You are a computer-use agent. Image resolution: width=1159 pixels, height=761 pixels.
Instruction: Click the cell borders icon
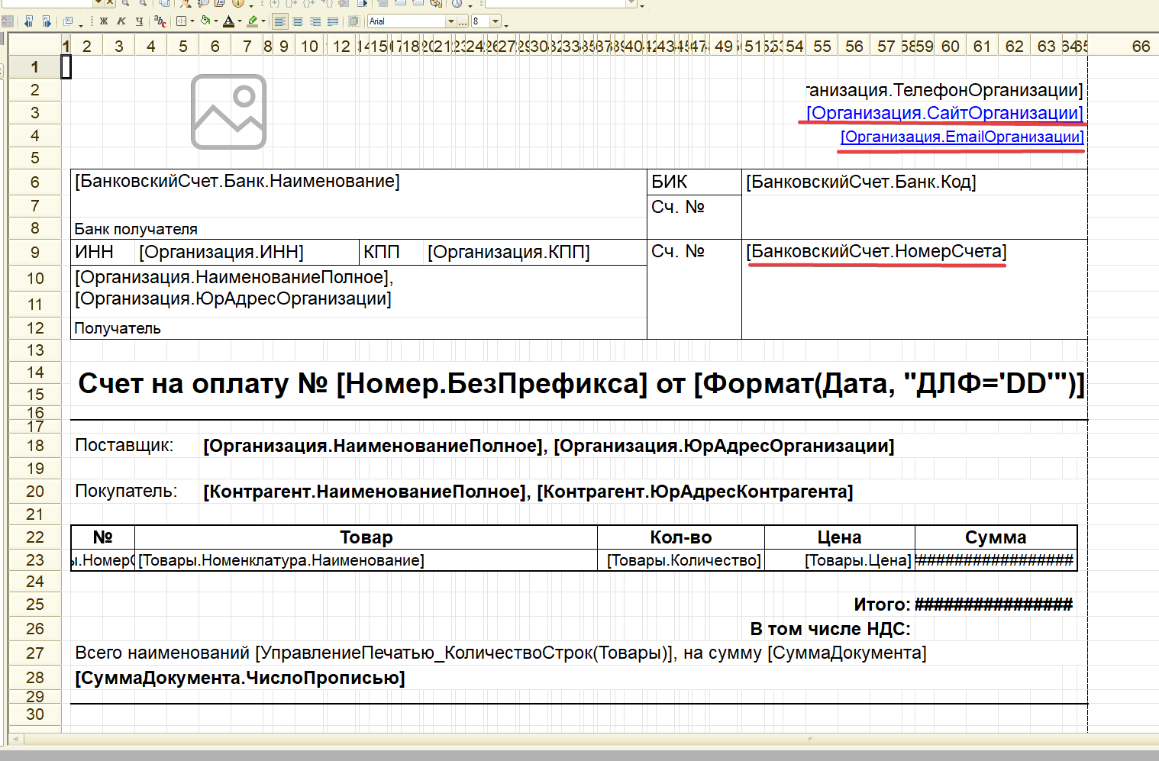point(182,21)
